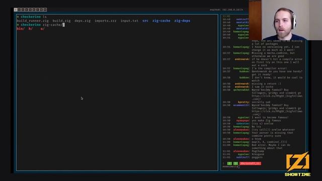Viewport: 322px width, 181px height.
Task: Click the red 'o/' completion suggestion
Action: 42,29
